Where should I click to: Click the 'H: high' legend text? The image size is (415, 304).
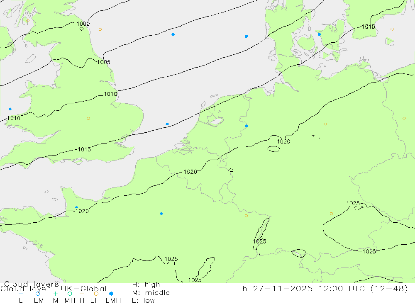(x=146, y=285)
